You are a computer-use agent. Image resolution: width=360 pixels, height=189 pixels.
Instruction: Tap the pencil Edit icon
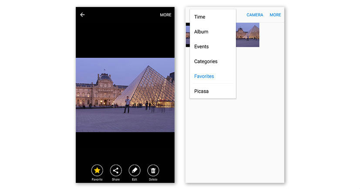click(135, 170)
